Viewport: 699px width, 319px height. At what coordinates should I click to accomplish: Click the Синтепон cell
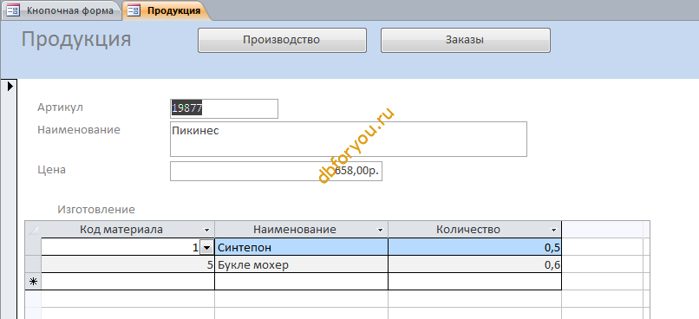point(301,247)
